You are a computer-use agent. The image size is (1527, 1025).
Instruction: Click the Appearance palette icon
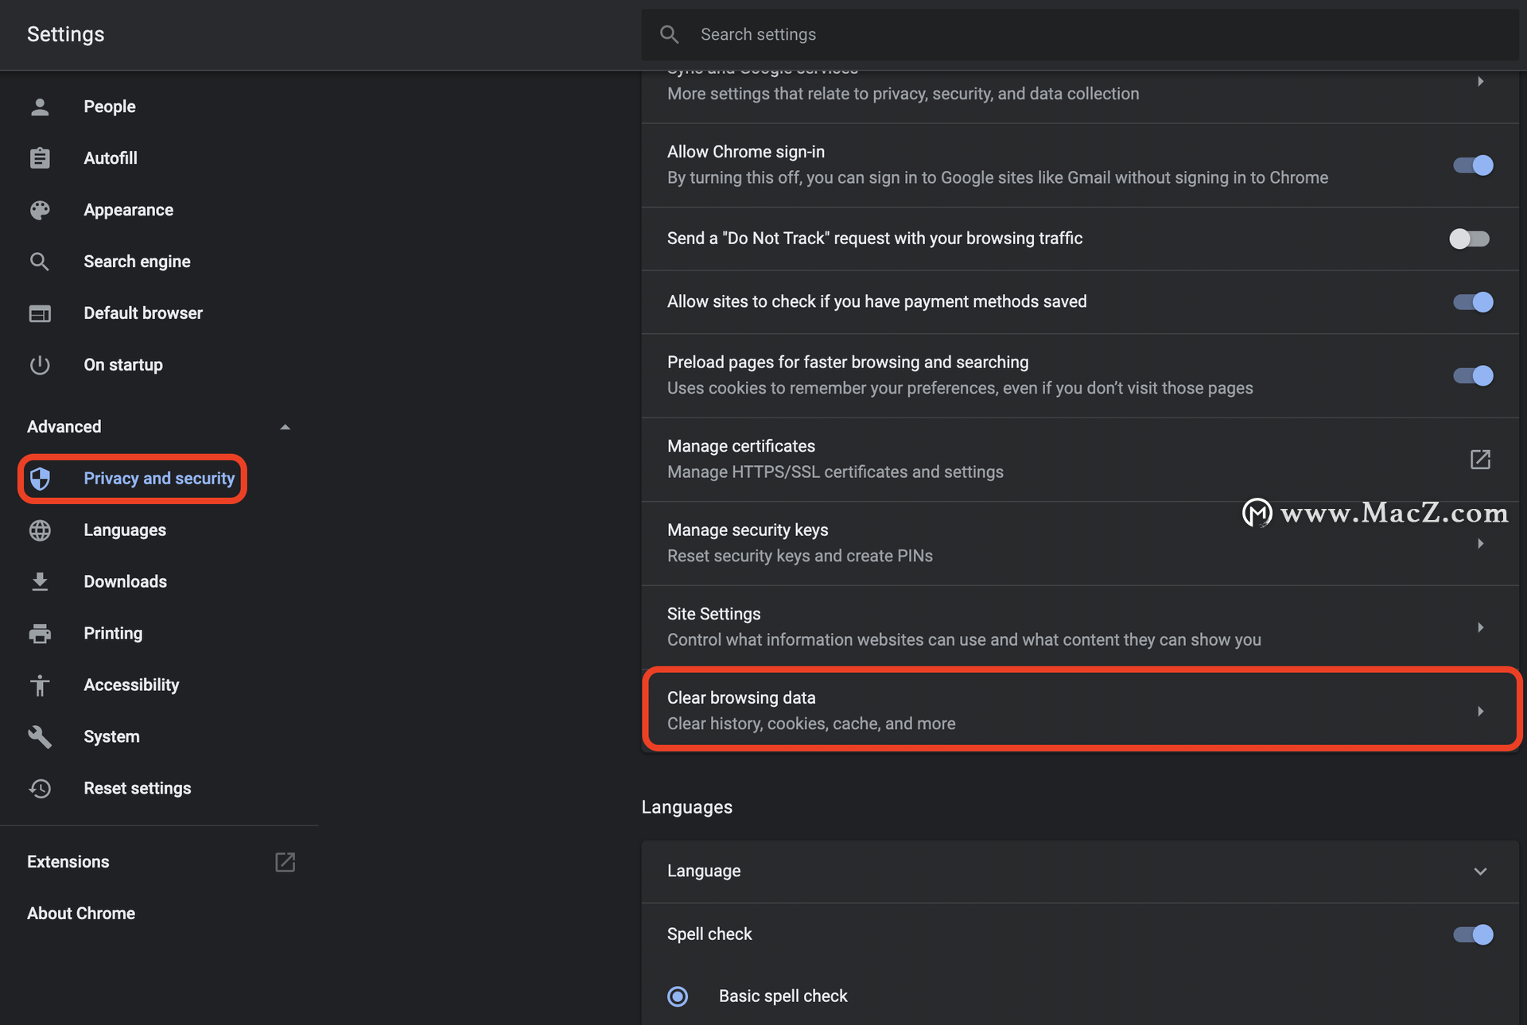(40, 210)
